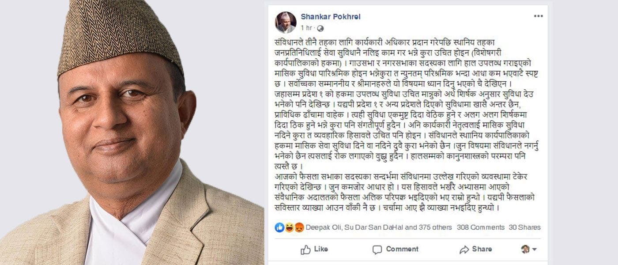Click the public globe privacy icon

tap(320, 28)
